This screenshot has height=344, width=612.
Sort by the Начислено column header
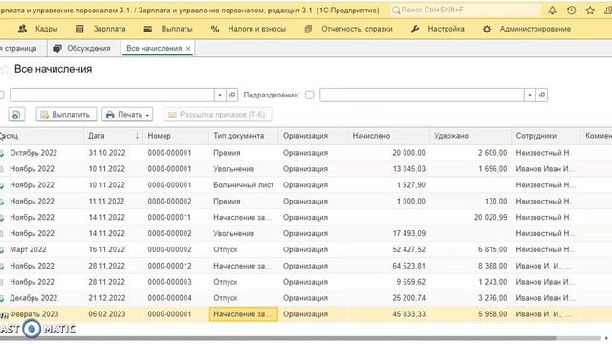[388, 136]
